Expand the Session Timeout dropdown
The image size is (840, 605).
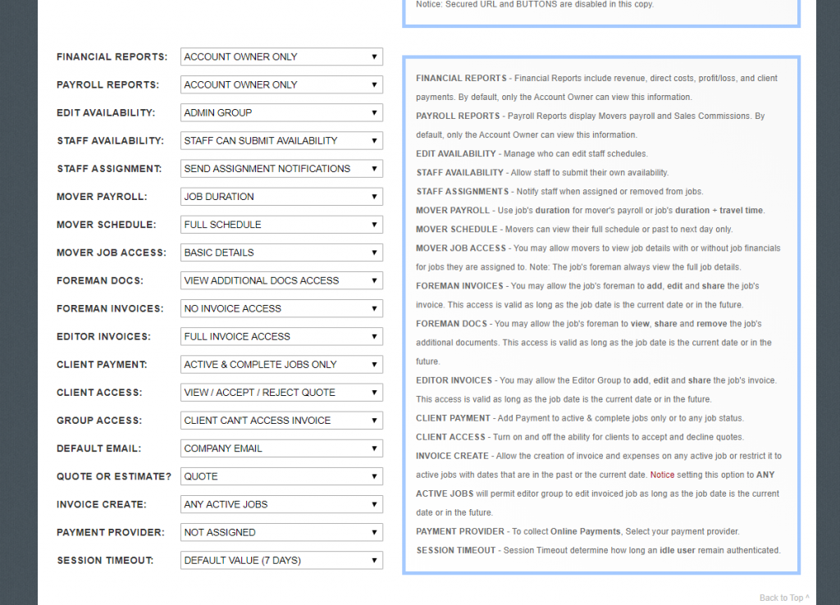(x=281, y=561)
